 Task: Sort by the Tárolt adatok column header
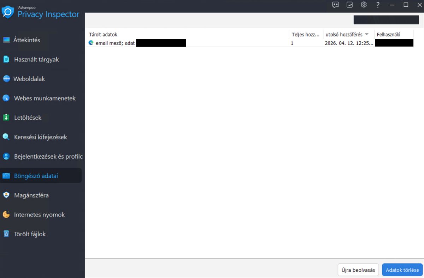point(103,34)
